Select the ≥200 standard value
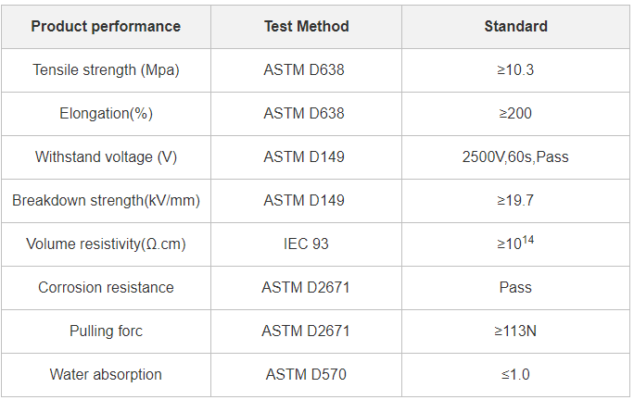The width and height of the screenshot is (634, 400). (x=515, y=114)
